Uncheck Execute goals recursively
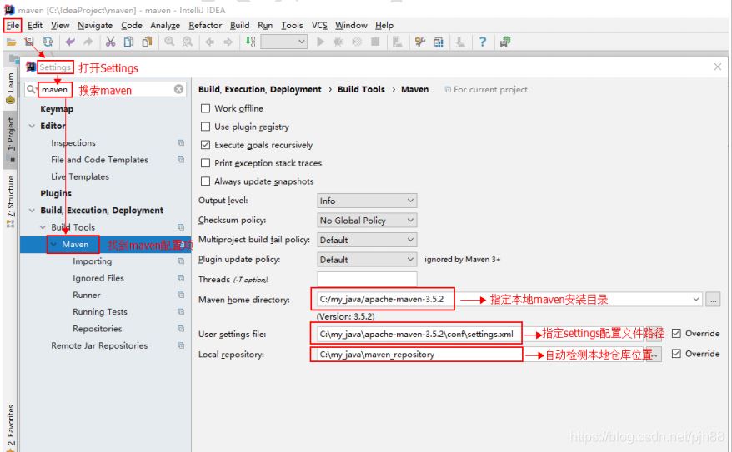Viewport: 732px width, 452px height. pyautogui.click(x=205, y=145)
